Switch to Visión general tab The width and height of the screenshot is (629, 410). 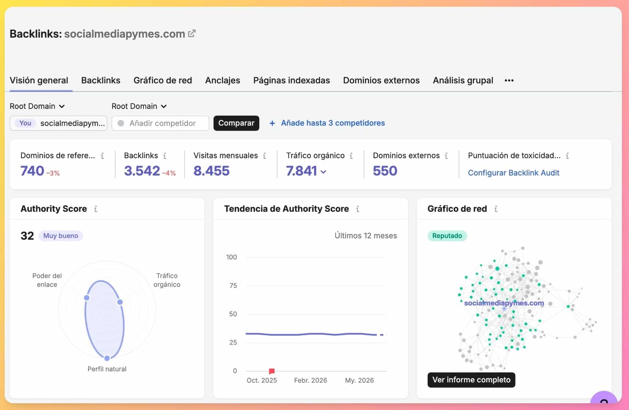39,80
